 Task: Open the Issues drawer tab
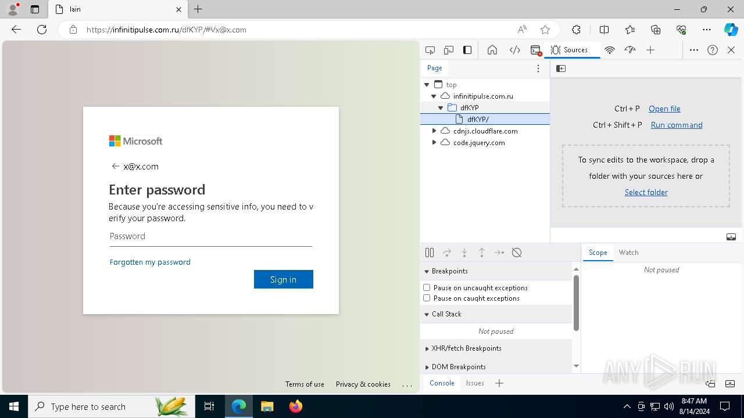pyautogui.click(x=475, y=383)
